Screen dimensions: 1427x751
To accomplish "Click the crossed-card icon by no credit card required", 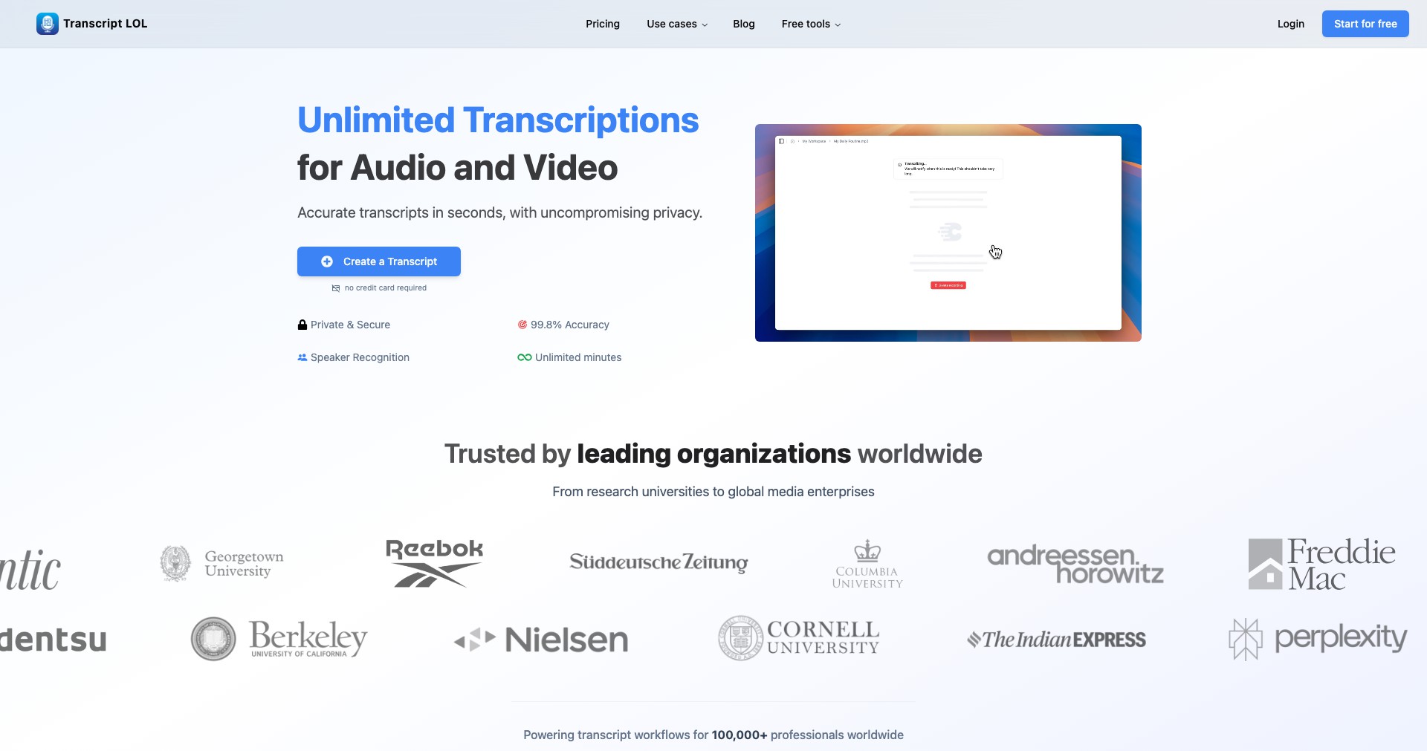I will point(336,288).
